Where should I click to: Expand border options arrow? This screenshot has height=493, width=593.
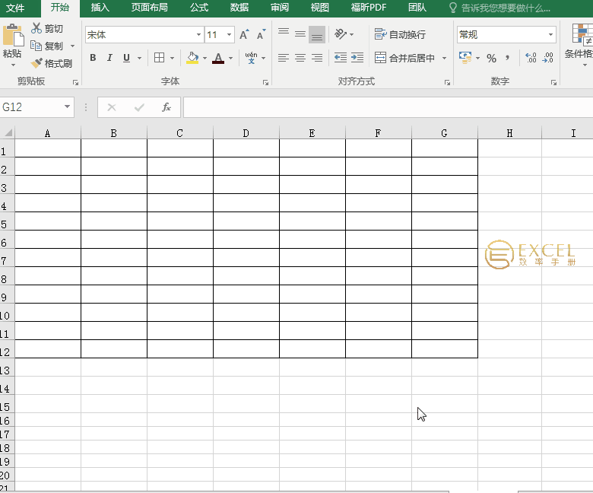click(172, 59)
